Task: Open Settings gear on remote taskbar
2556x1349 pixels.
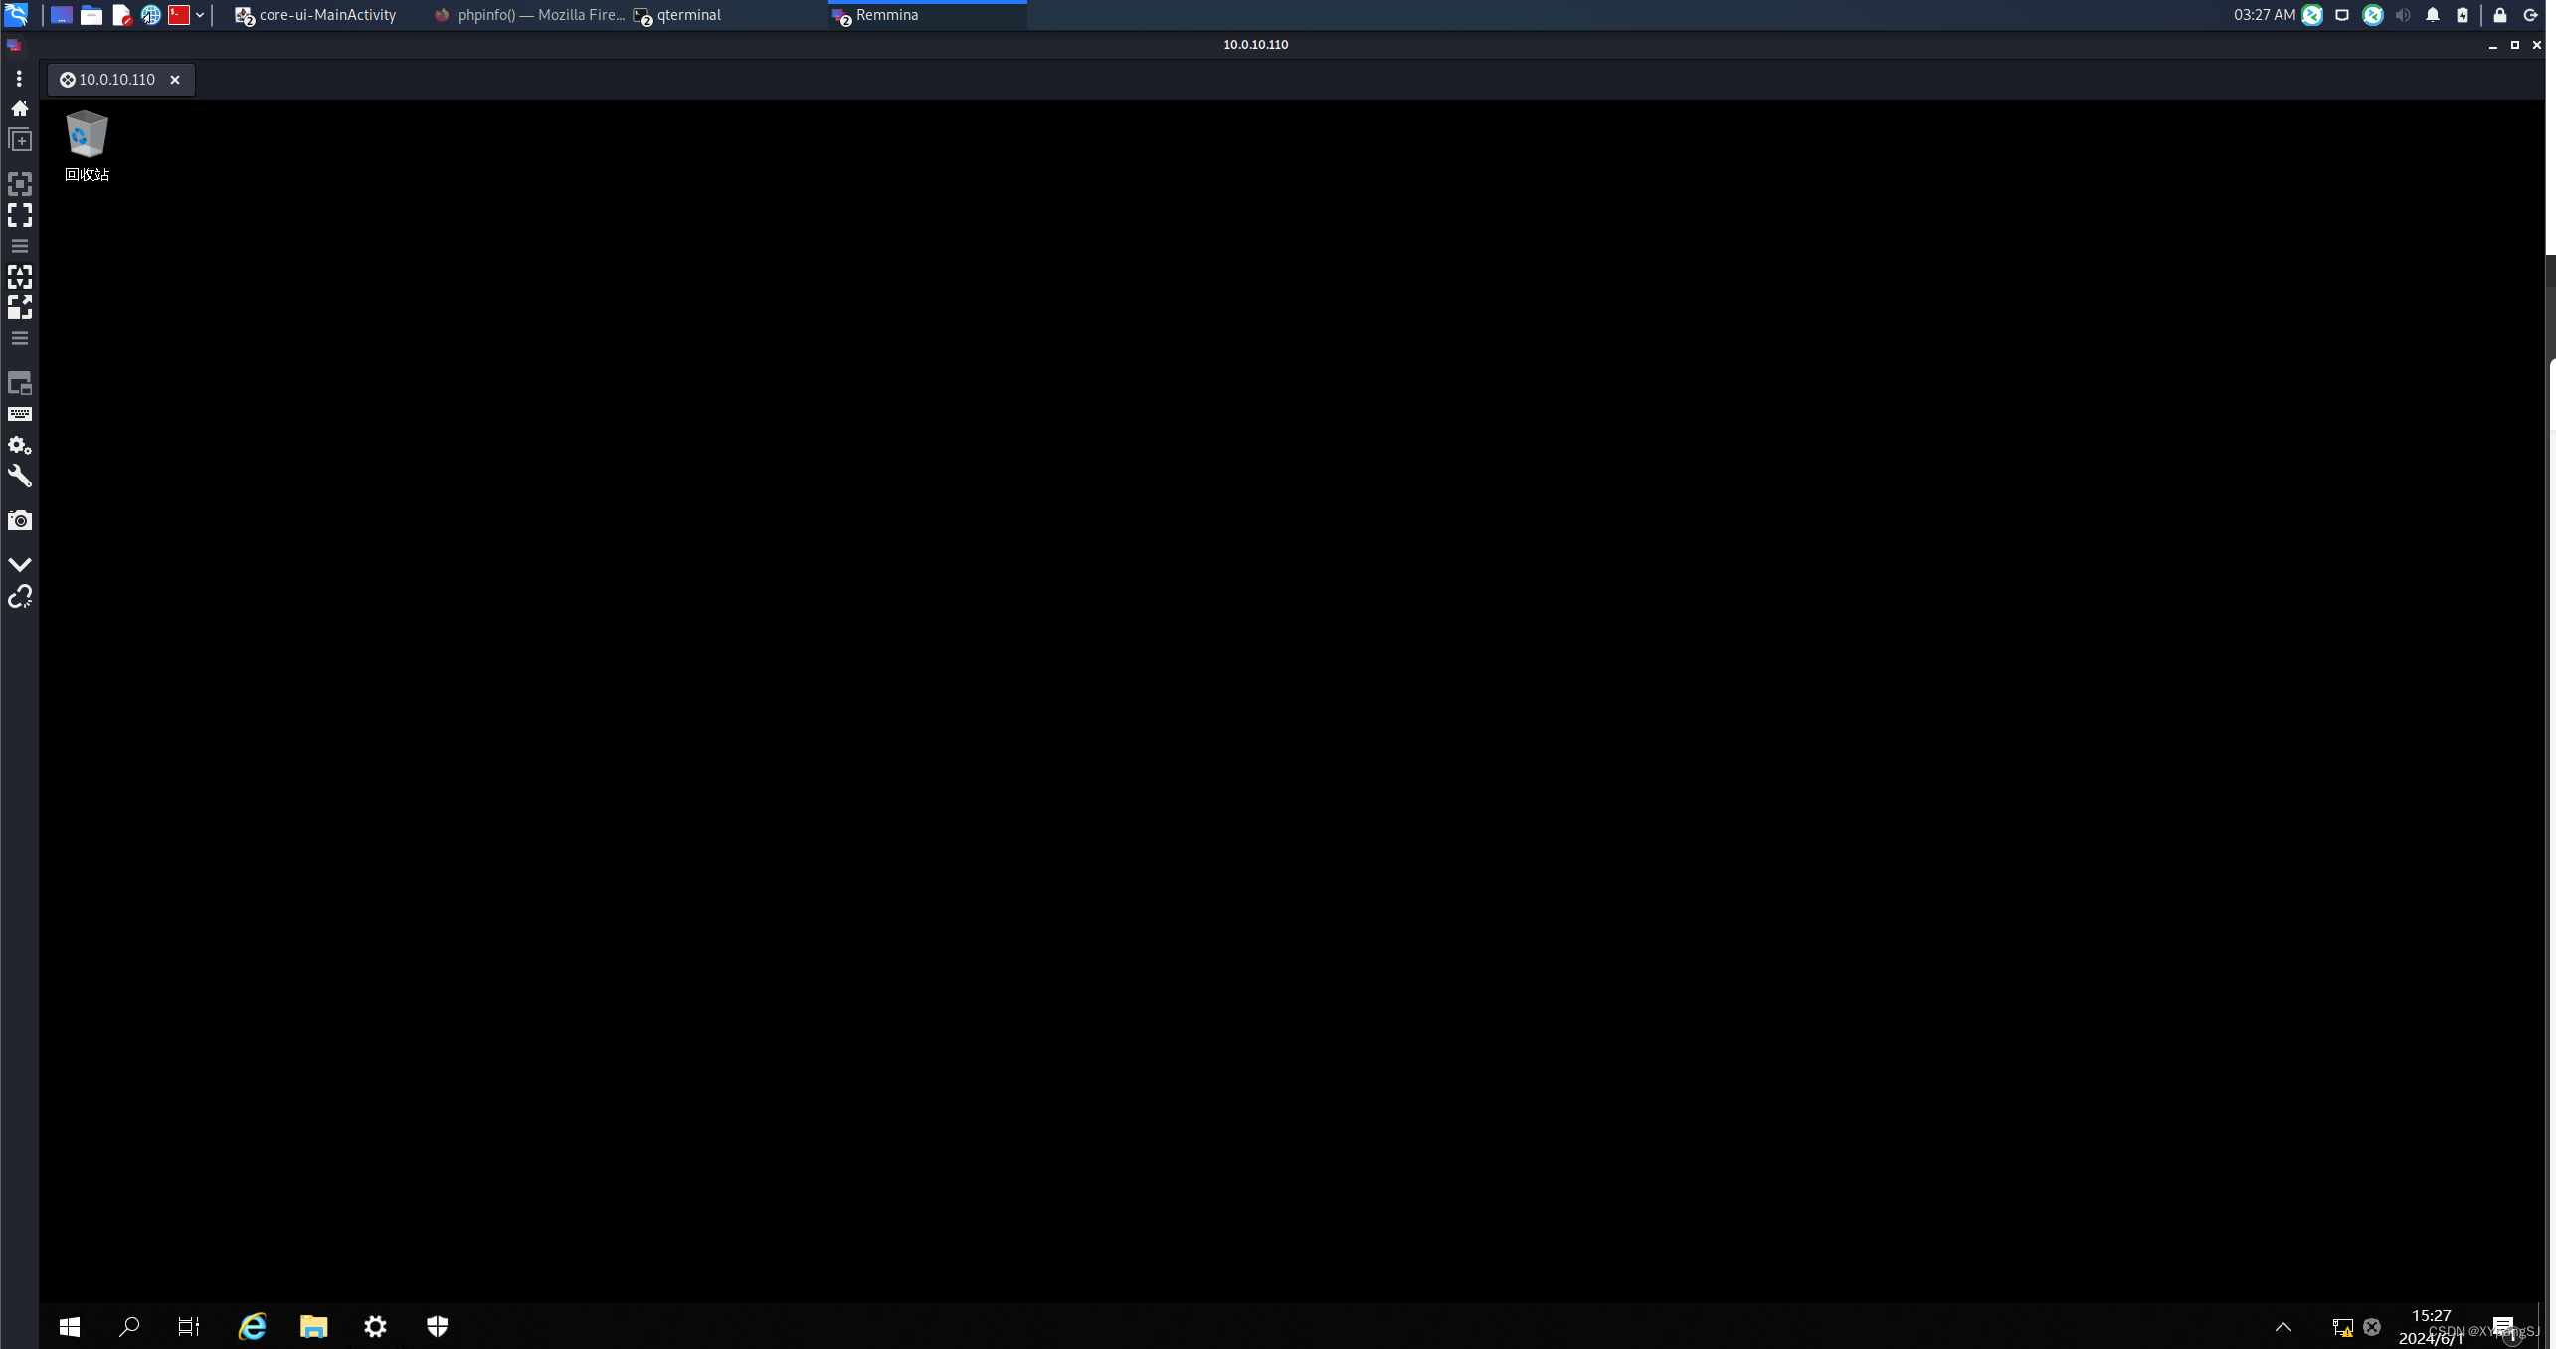Action: point(375,1326)
